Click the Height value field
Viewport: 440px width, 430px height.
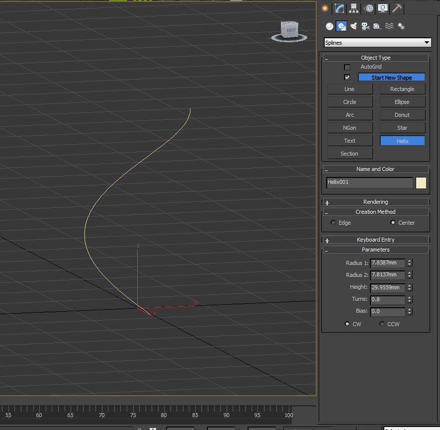[x=388, y=287]
